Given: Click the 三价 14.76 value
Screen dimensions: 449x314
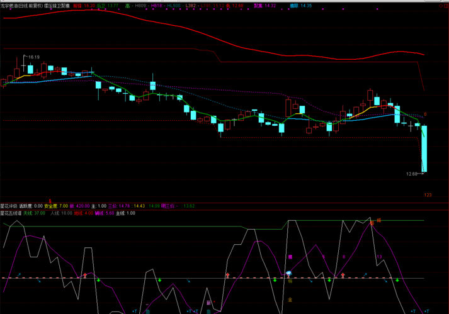Looking at the screenshot, I should 119,206.
